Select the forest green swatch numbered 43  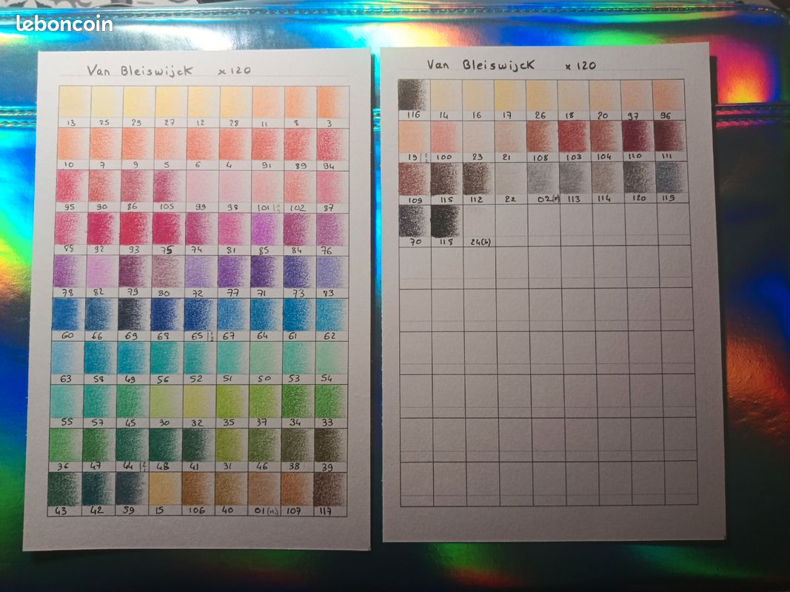[64, 489]
